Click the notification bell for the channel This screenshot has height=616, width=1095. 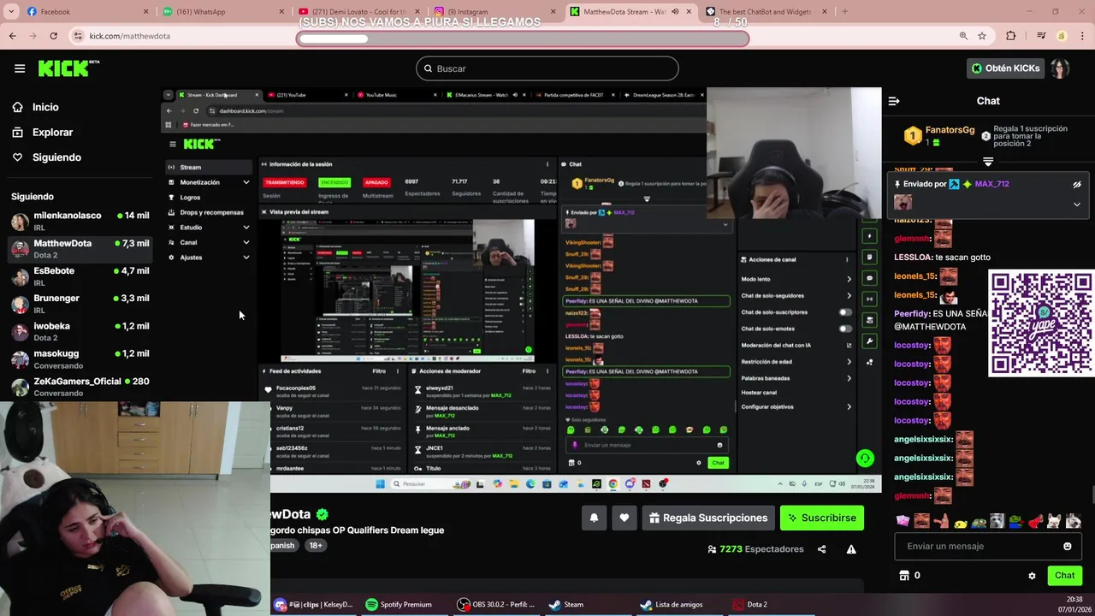[x=594, y=518]
